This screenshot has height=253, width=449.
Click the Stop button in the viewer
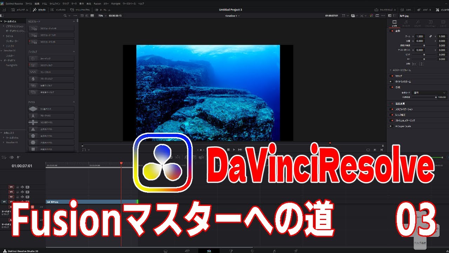[228, 150]
